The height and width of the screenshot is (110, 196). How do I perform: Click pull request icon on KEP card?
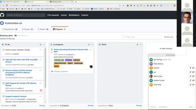pyautogui.click(x=52, y=50)
